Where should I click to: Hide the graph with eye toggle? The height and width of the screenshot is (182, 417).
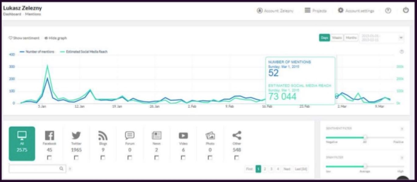pos(55,38)
